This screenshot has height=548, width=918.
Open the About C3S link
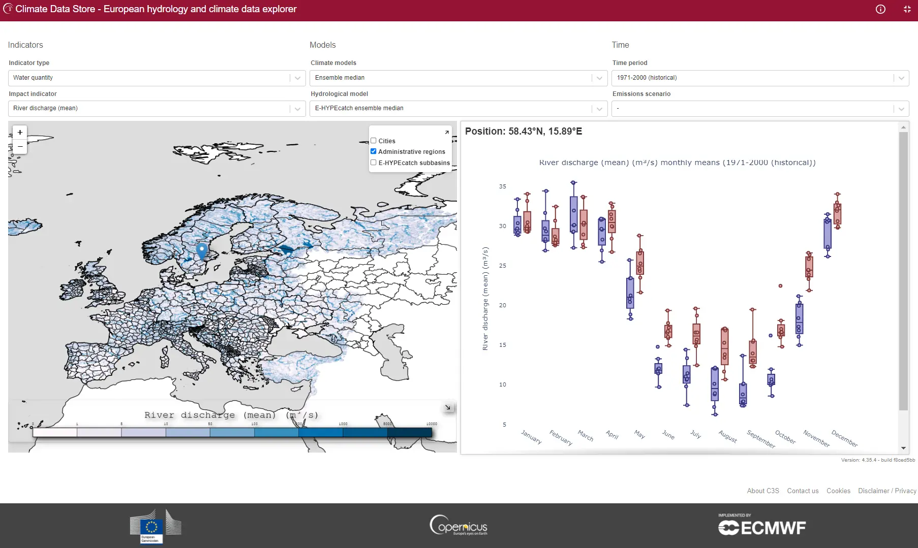point(762,491)
